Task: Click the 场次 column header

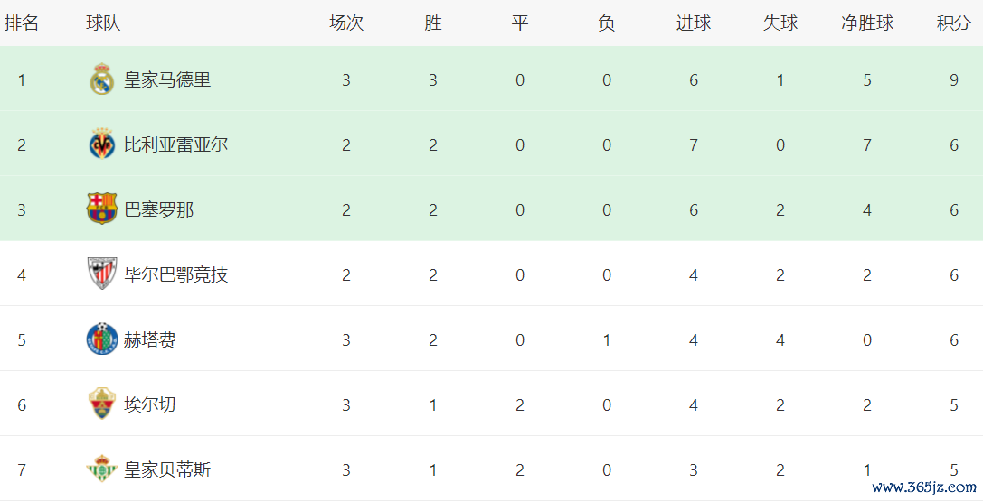Action: click(346, 23)
